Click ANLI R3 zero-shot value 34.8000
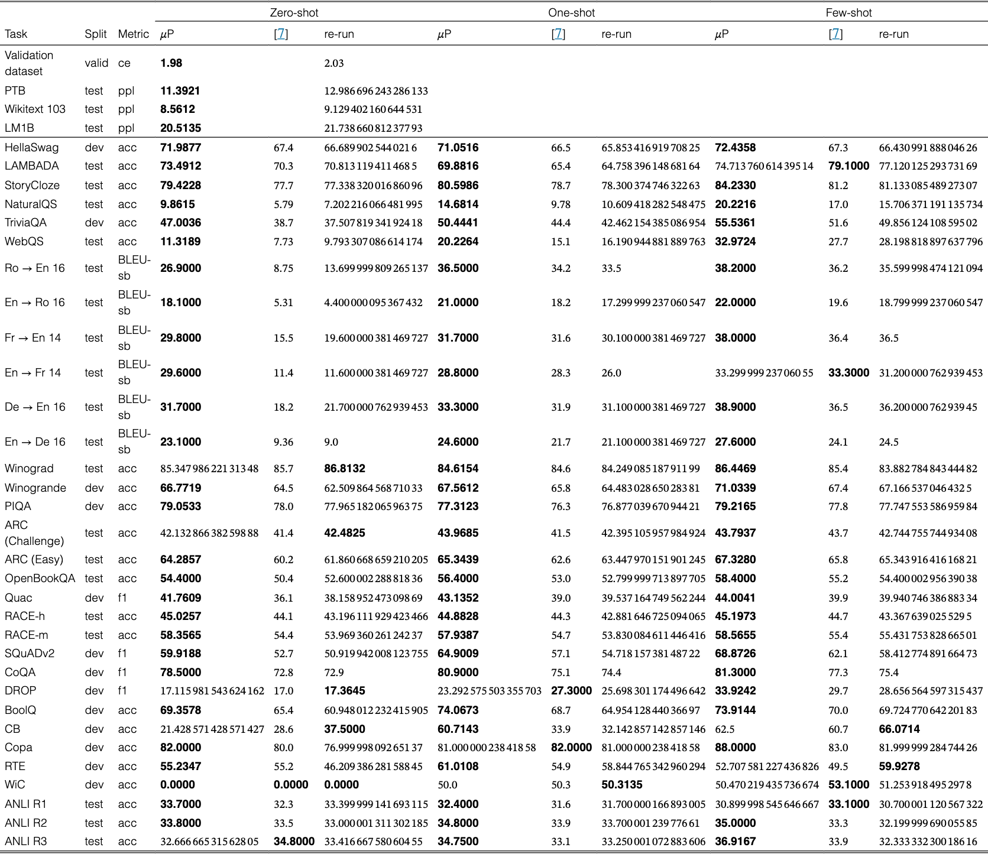Image resolution: width=988 pixels, height=854 pixels. point(294,842)
